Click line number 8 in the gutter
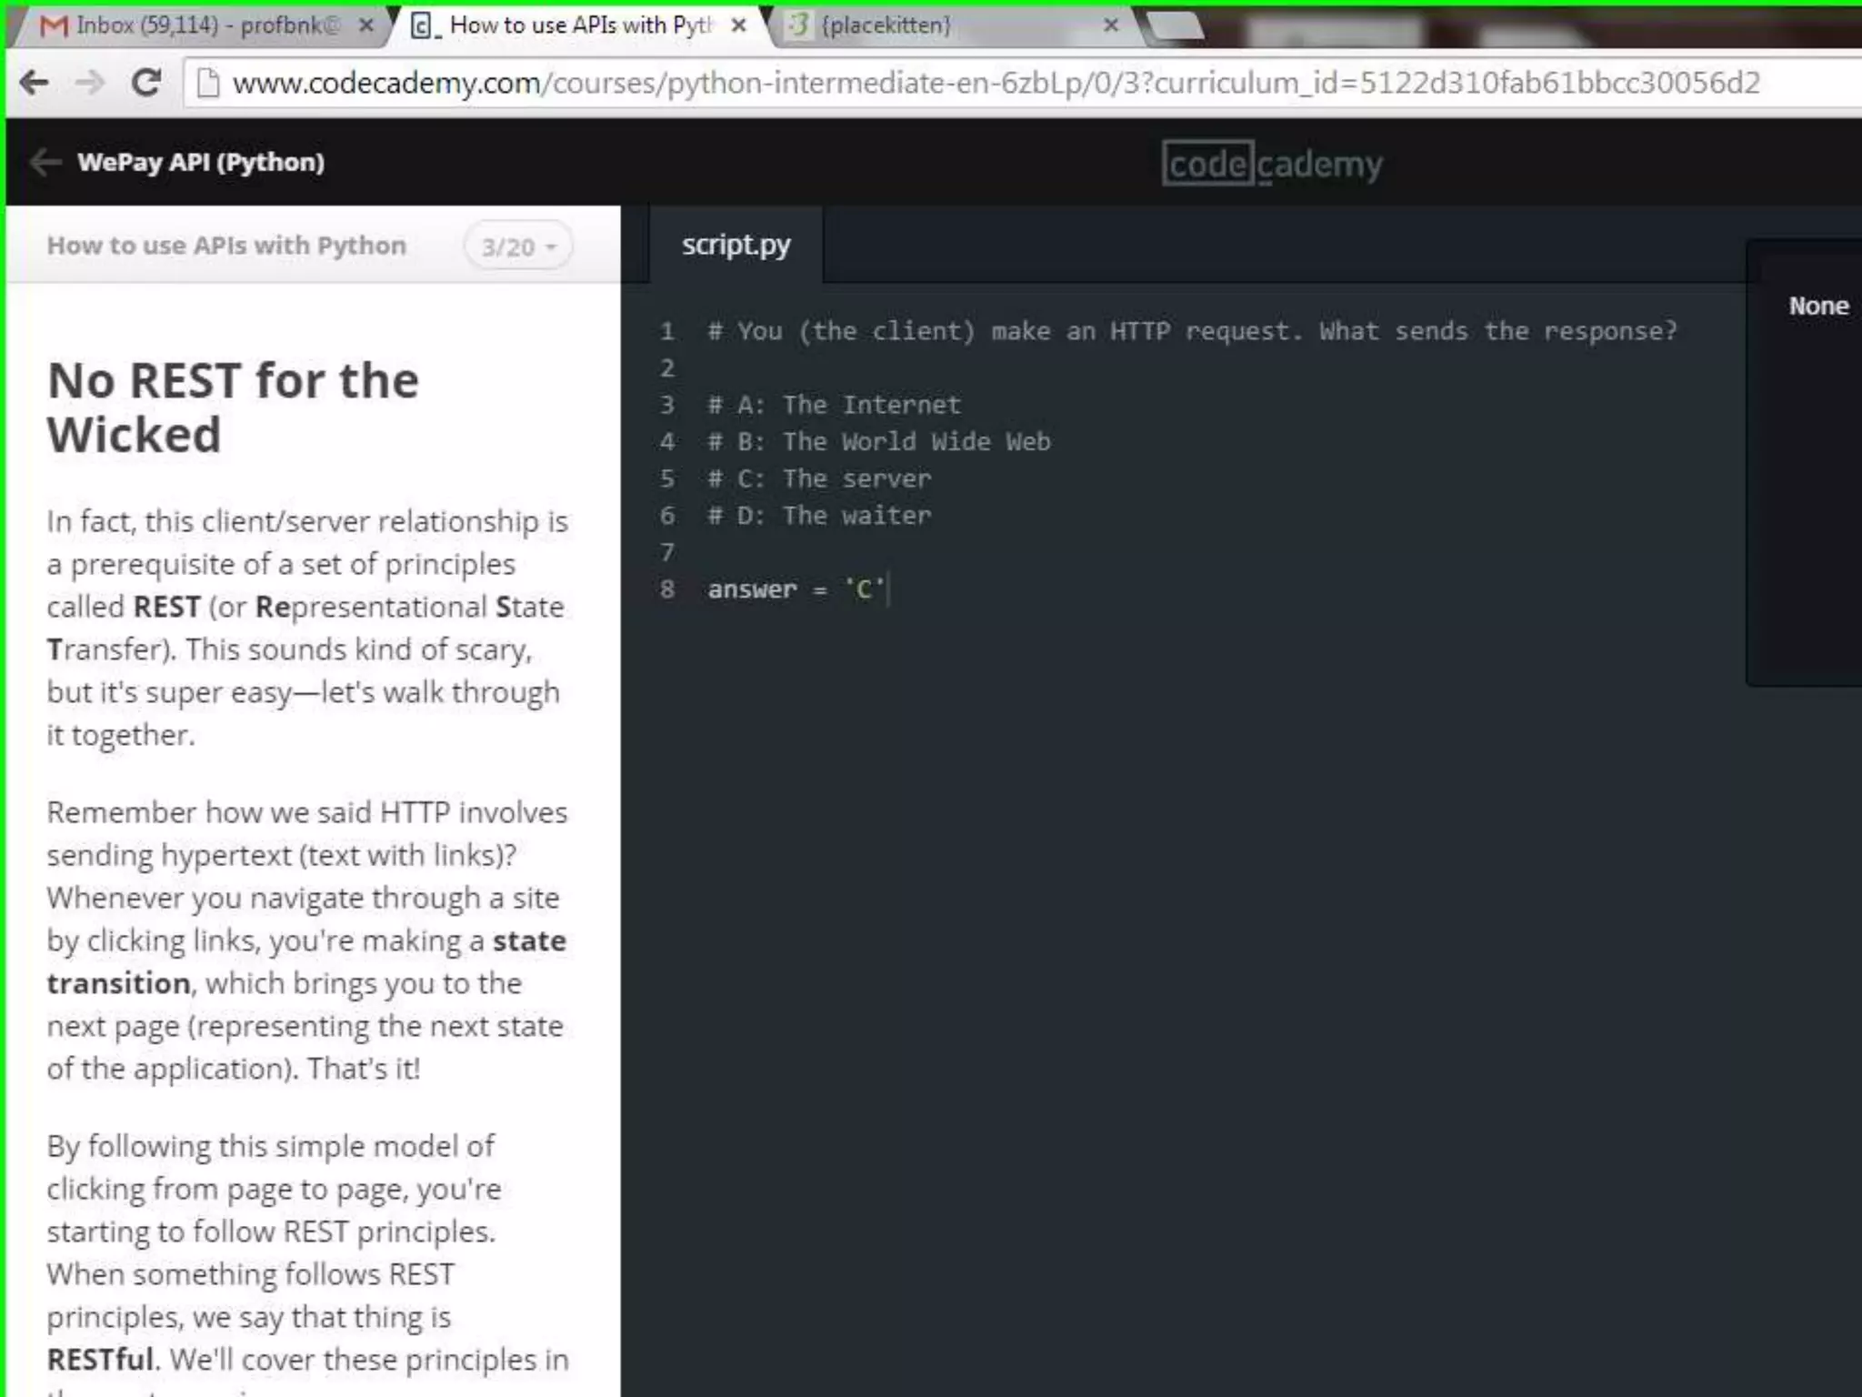 click(667, 589)
